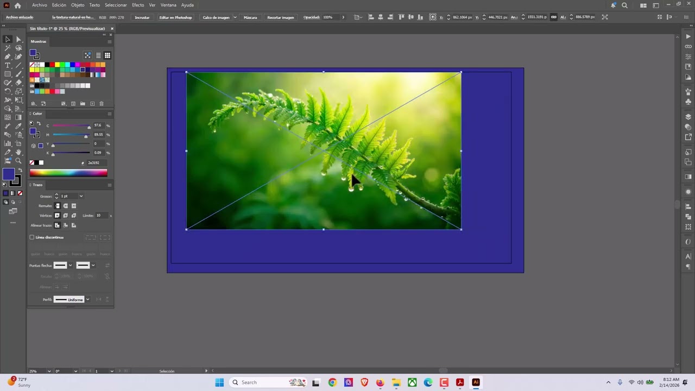Select the Type tool
Screen dimensions: 695x391
click(8, 65)
